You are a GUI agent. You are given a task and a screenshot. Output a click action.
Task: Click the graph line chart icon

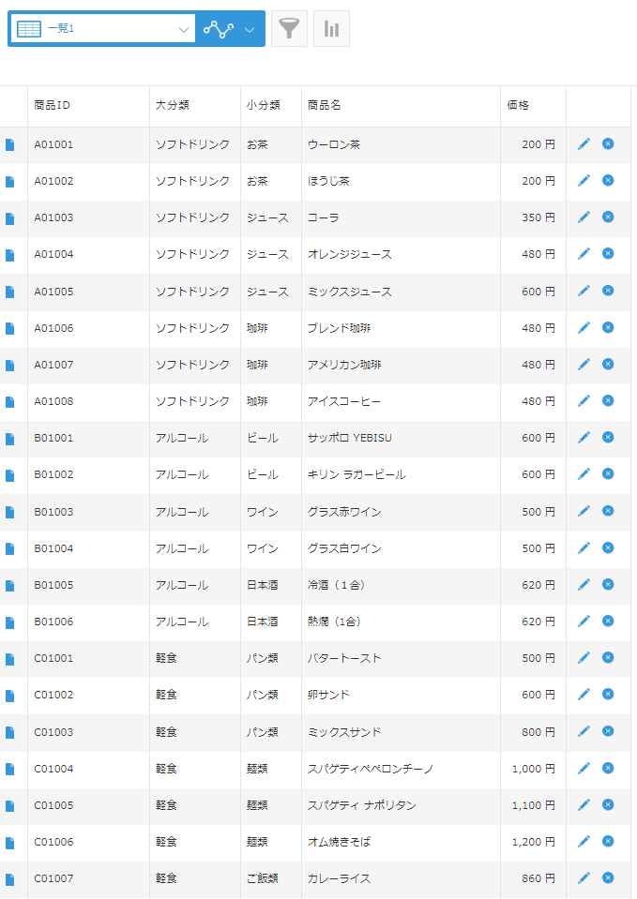(x=218, y=29)
